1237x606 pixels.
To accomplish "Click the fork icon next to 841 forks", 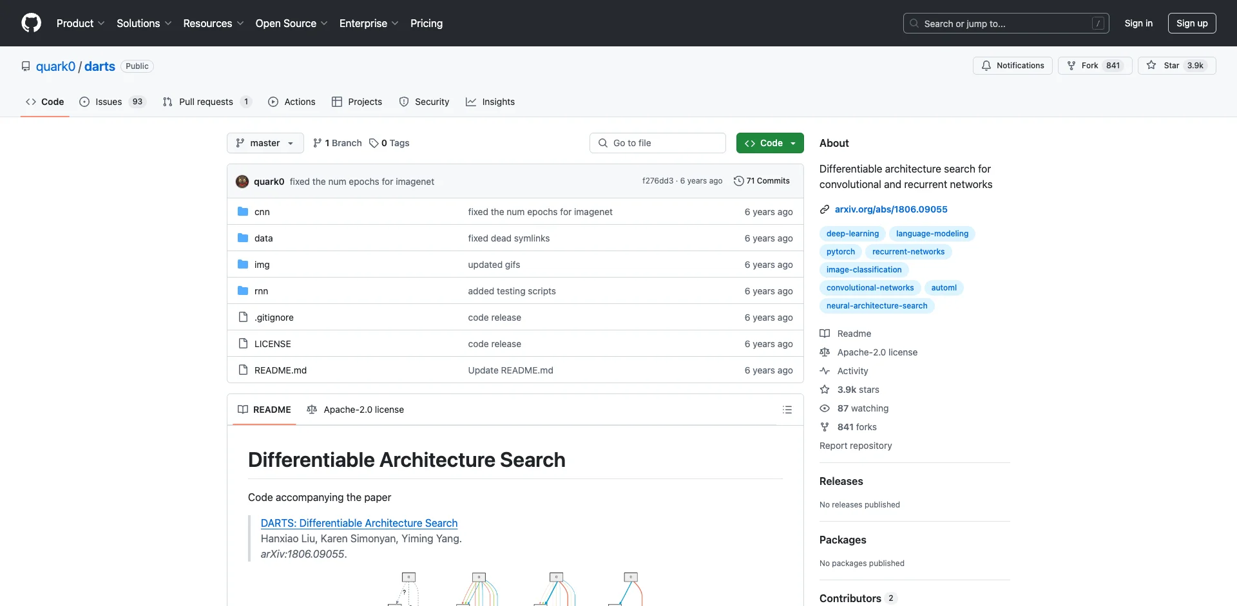I will [x=825, y=427].
